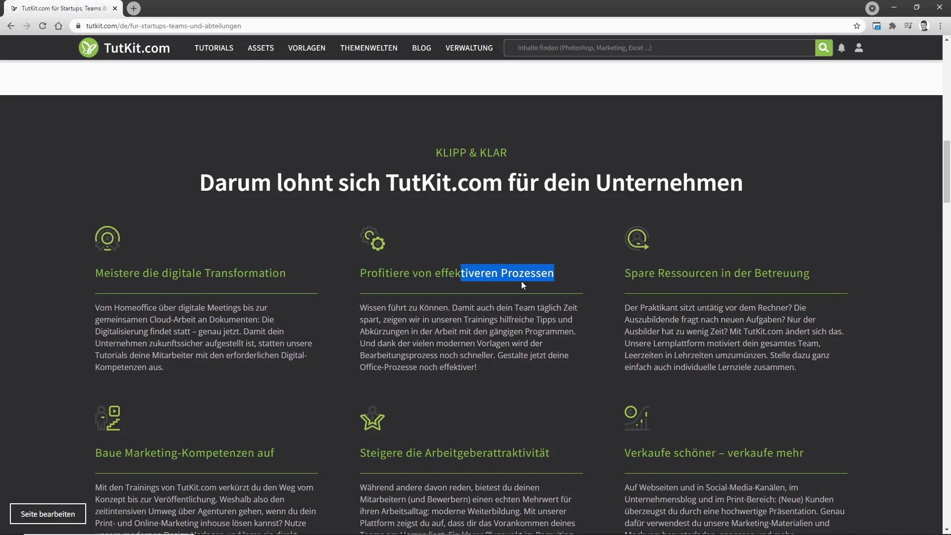Open the Chrome three-dot menu
Image resolution: width=951 pixels, height=535 pixels.
coord(940,26)
